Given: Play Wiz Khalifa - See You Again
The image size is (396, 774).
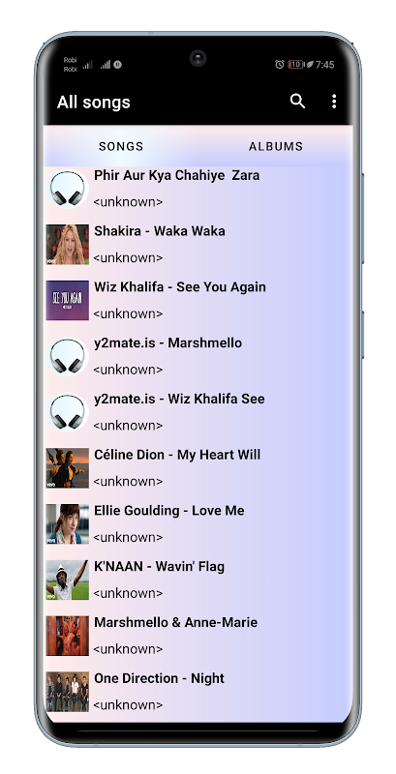Looking at the screenshot, I should [198, 300].
